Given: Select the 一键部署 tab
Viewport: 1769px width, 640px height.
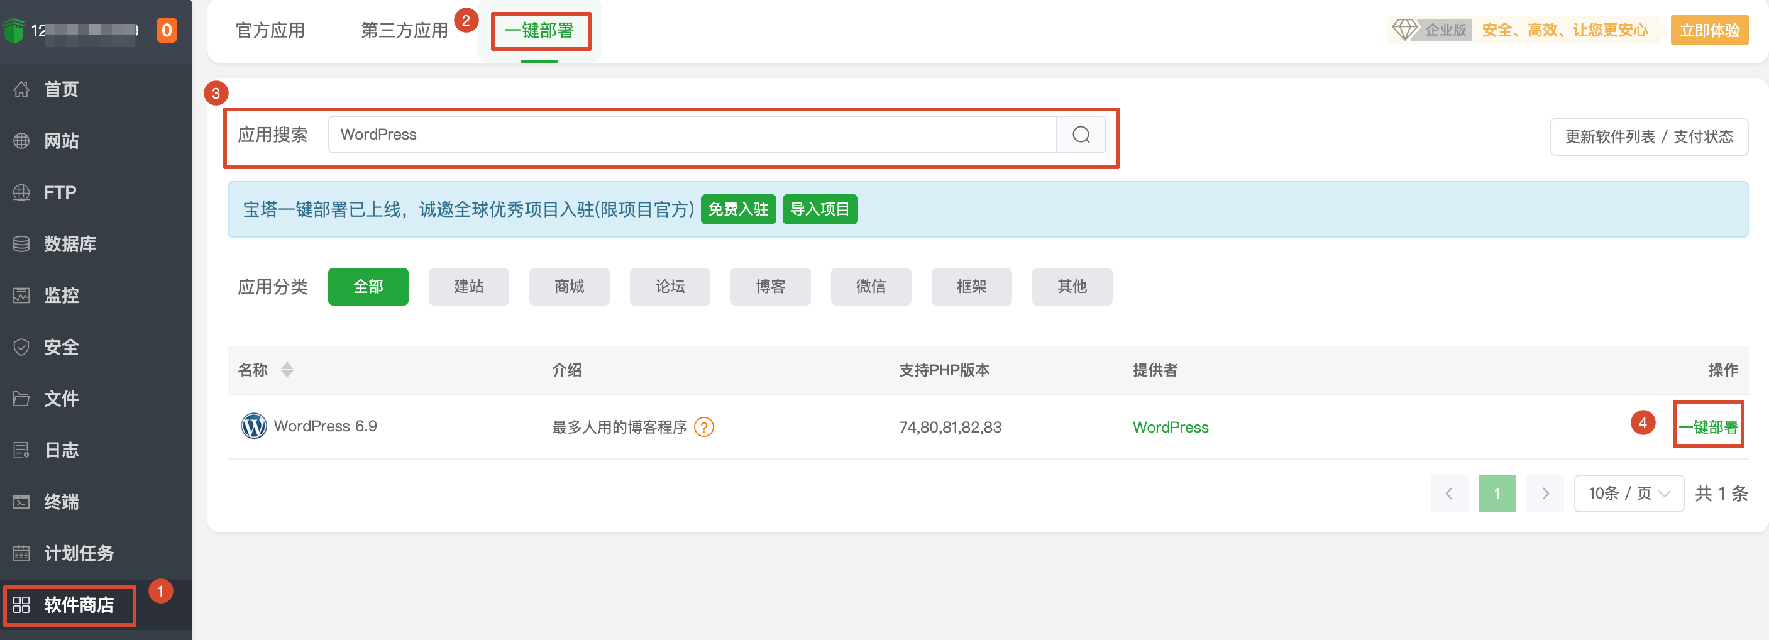Looking at the screenshot, I should click(x=539, y=30).
